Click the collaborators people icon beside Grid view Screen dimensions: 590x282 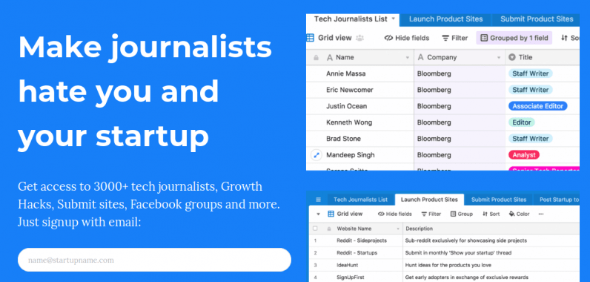coord(360,38)
